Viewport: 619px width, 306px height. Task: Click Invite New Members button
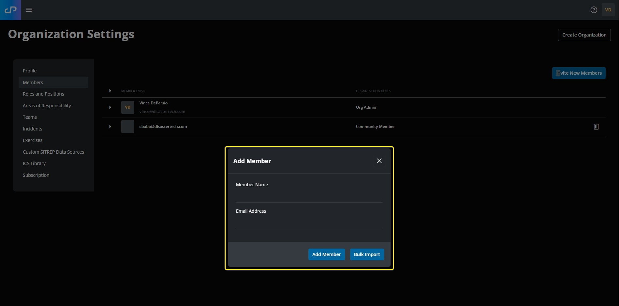(x=579, y=73)
